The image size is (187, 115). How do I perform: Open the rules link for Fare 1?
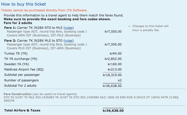[69, 28]
